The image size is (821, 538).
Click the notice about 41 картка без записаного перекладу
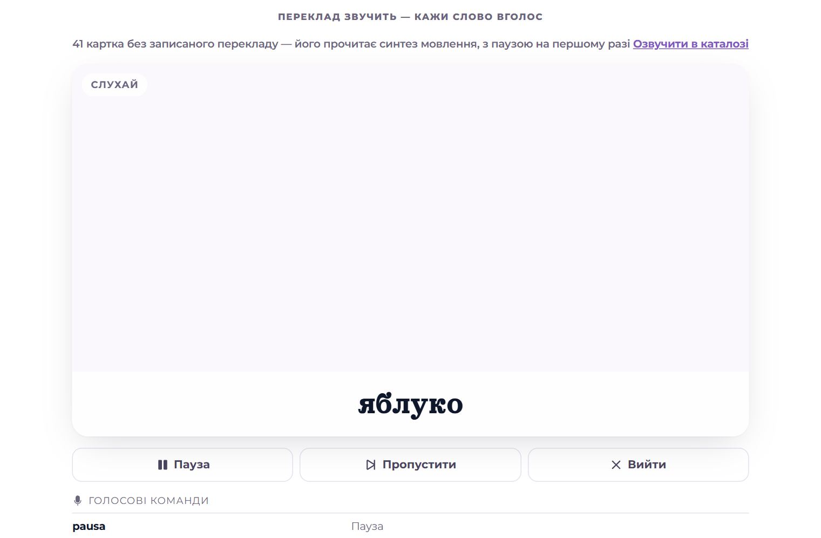pyautogui.click(x=351, y=44)
